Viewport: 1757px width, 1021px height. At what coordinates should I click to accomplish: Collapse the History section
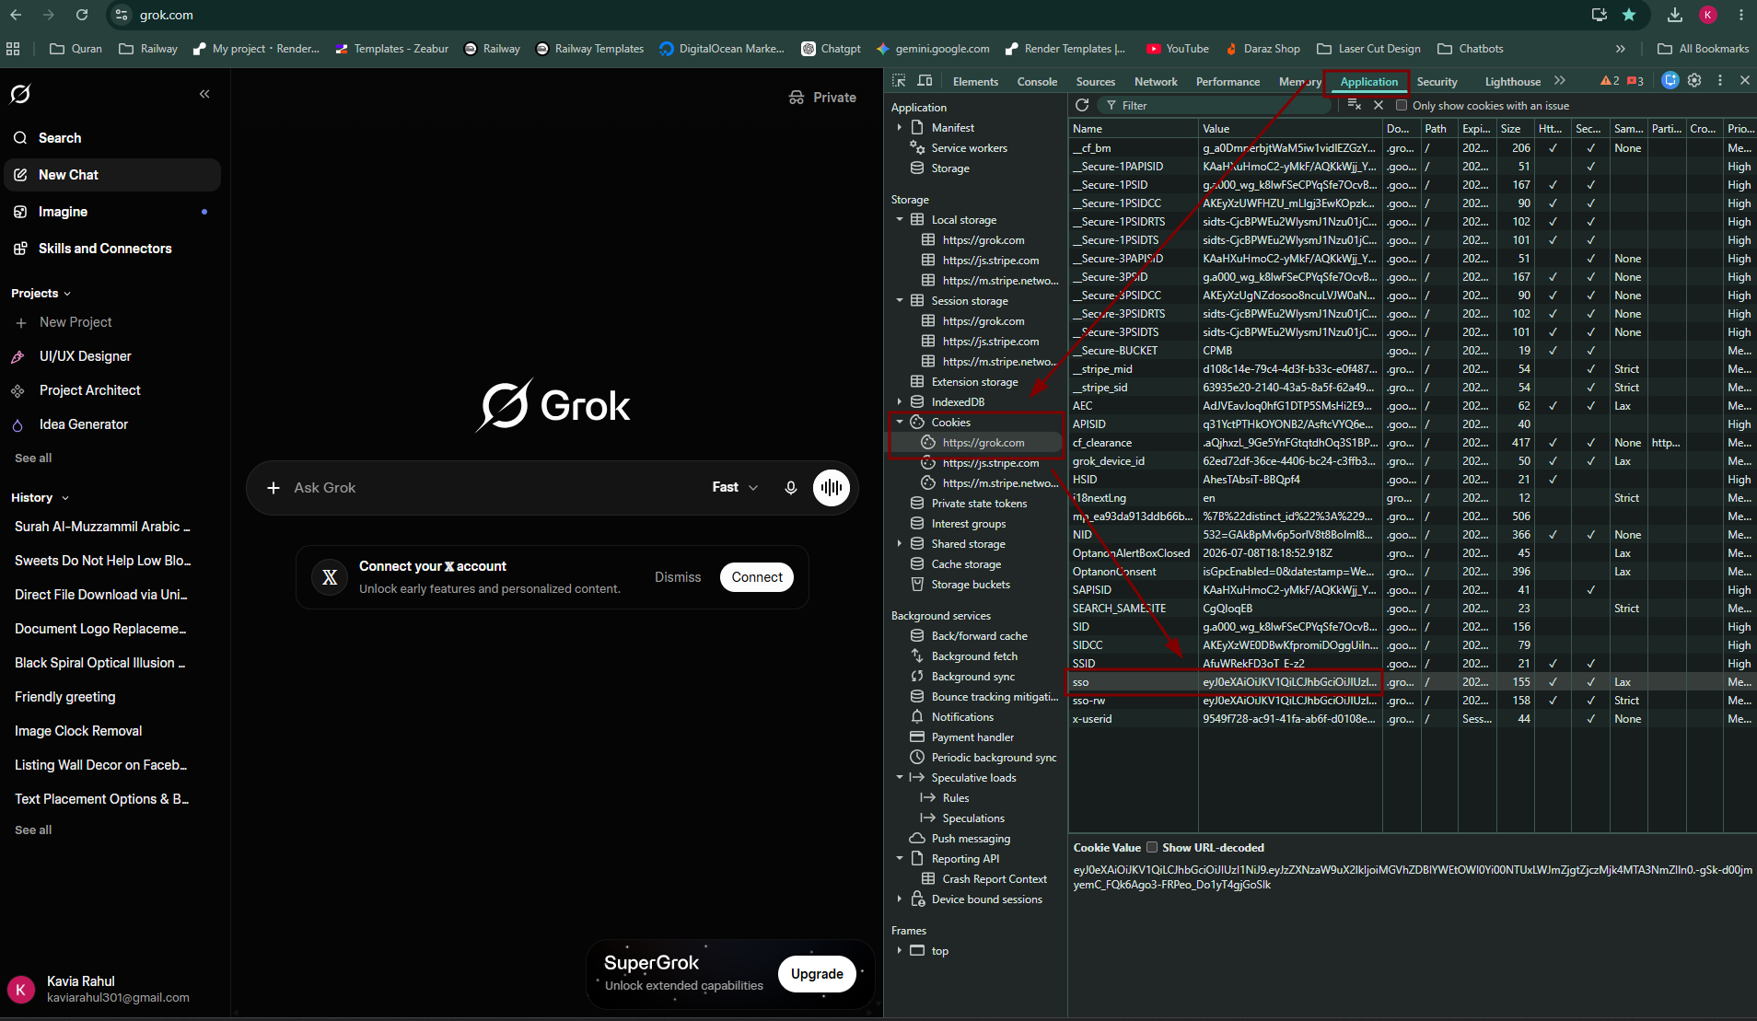pos(40,498)
